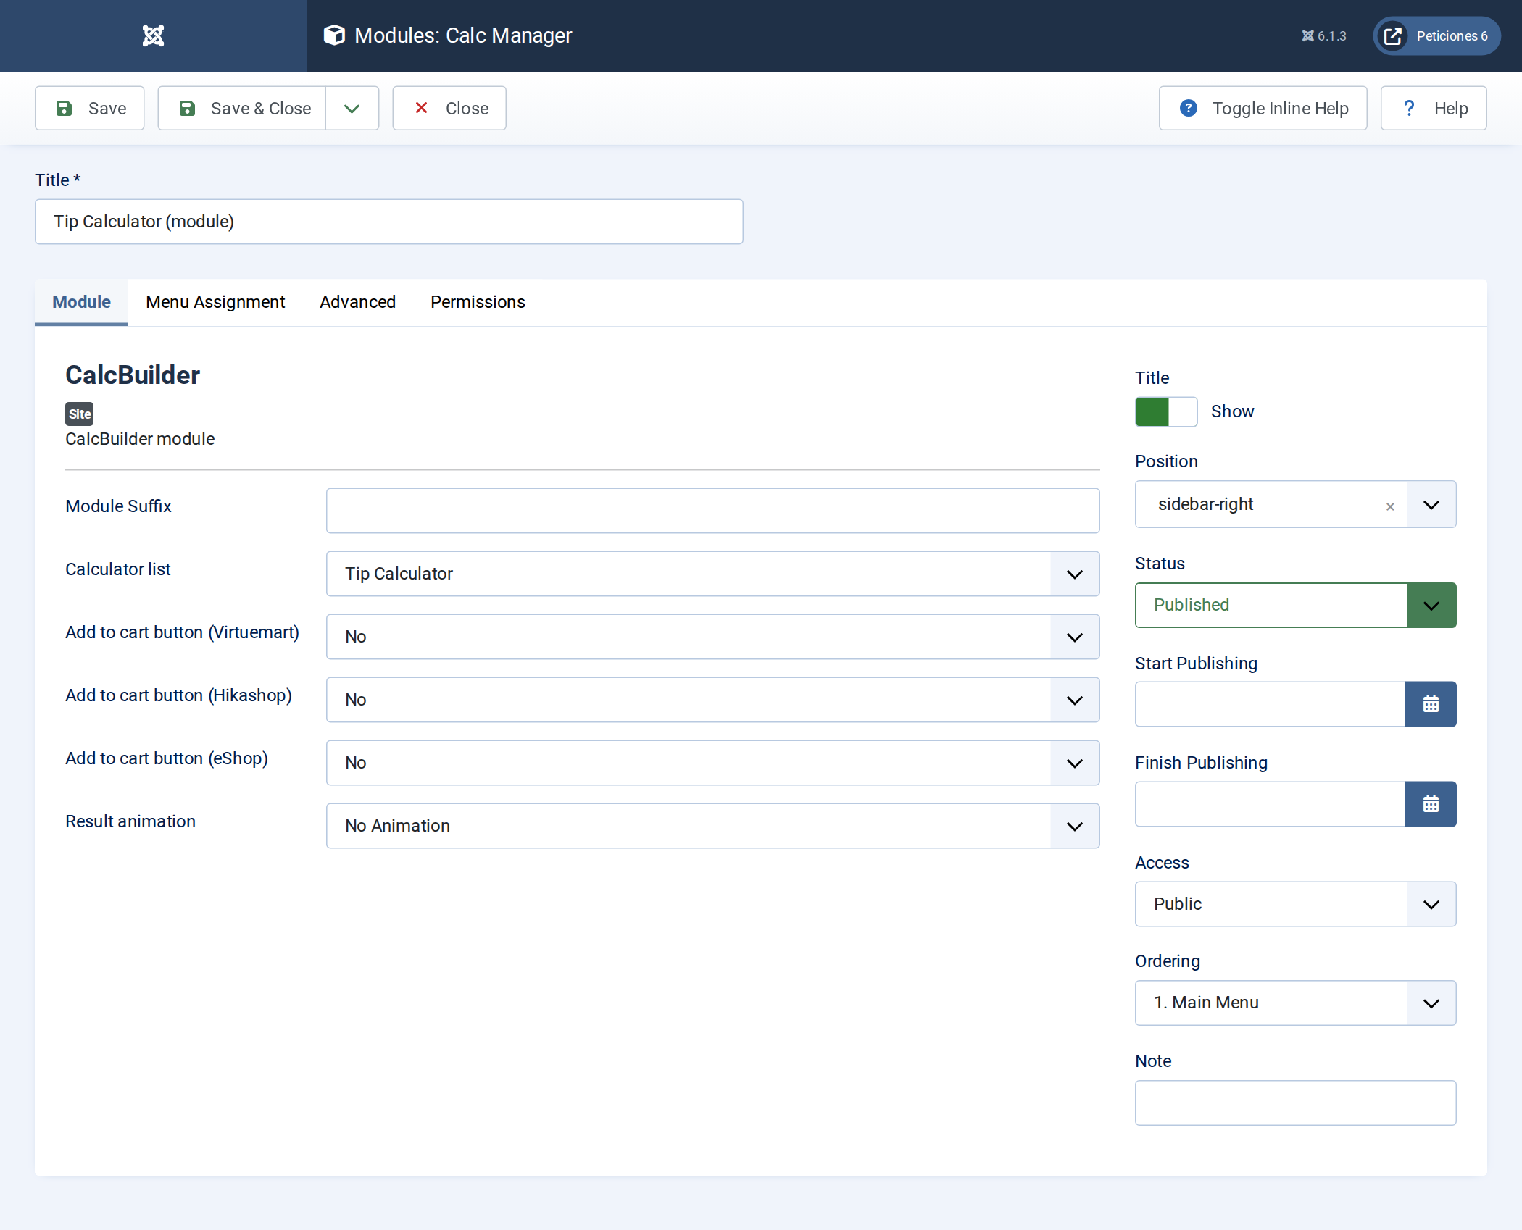The height and width of the screenshot is (1230, 1522).
Task: Click Save & Close button
Action: 242,108
